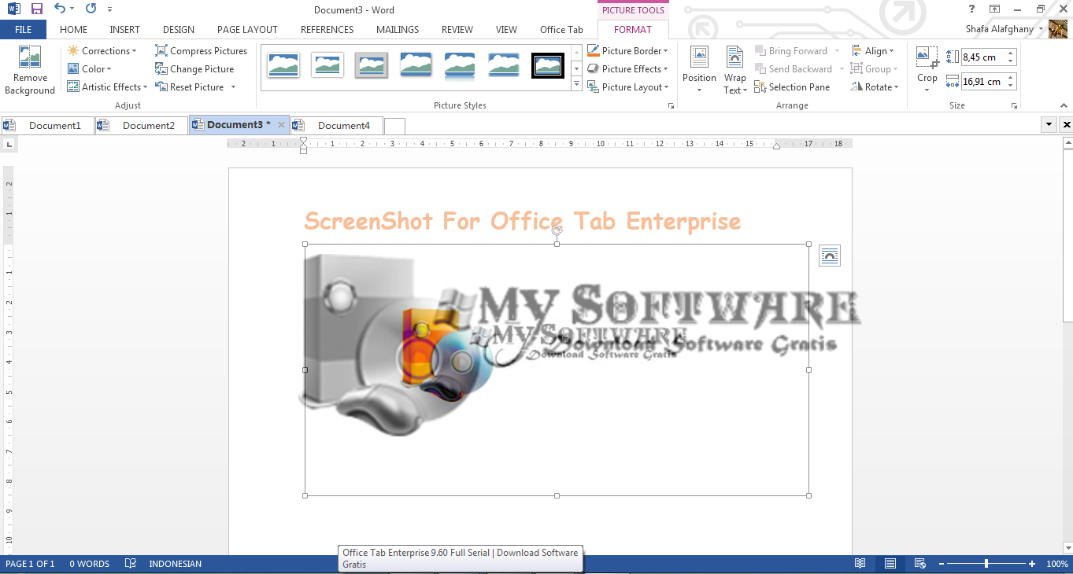Click Change Picture

194,69
